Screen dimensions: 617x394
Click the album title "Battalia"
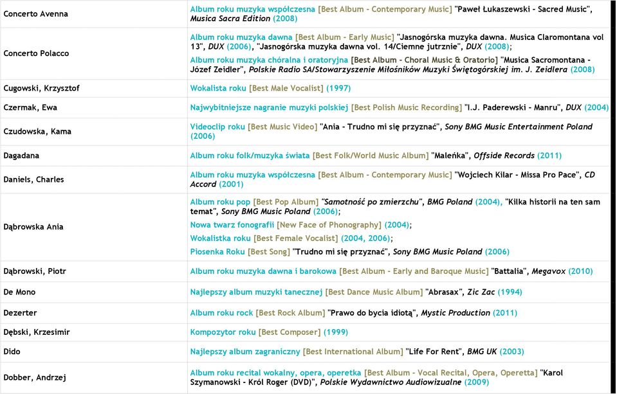(510, 271)
